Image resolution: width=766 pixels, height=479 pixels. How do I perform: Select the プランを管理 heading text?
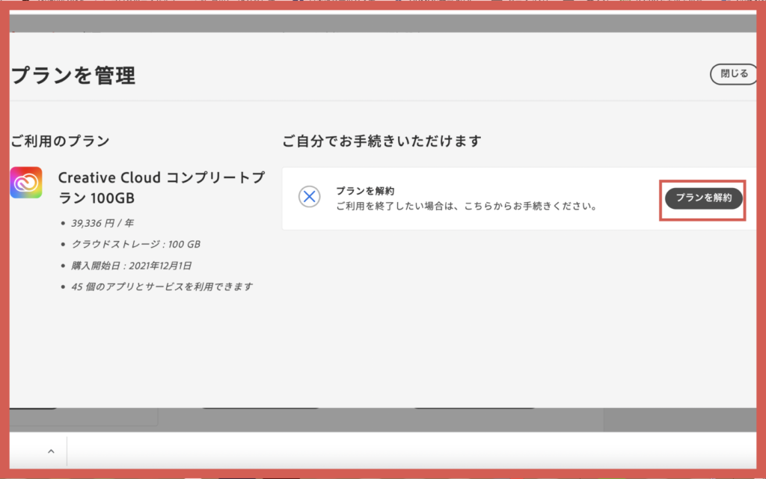coord(73,76)
